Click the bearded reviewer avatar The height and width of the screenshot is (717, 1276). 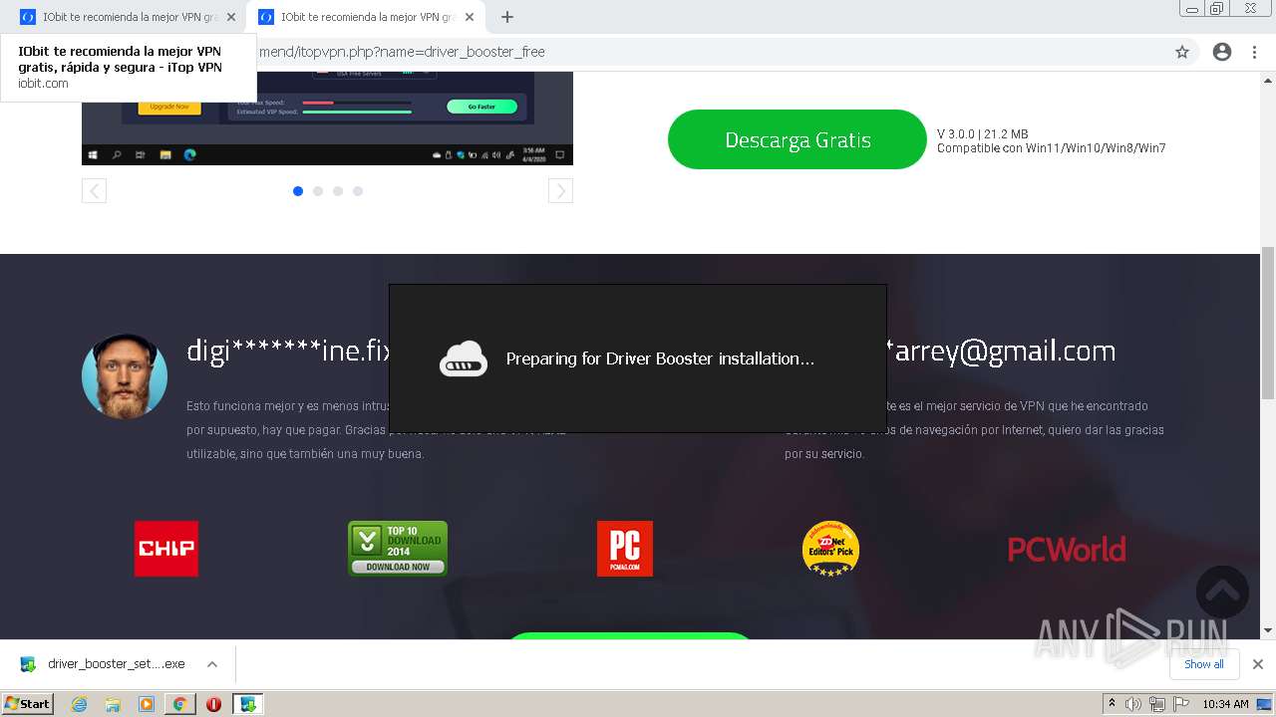125,375
